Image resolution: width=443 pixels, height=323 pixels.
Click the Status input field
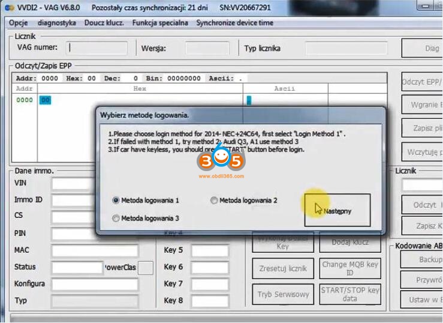[77, 267]
